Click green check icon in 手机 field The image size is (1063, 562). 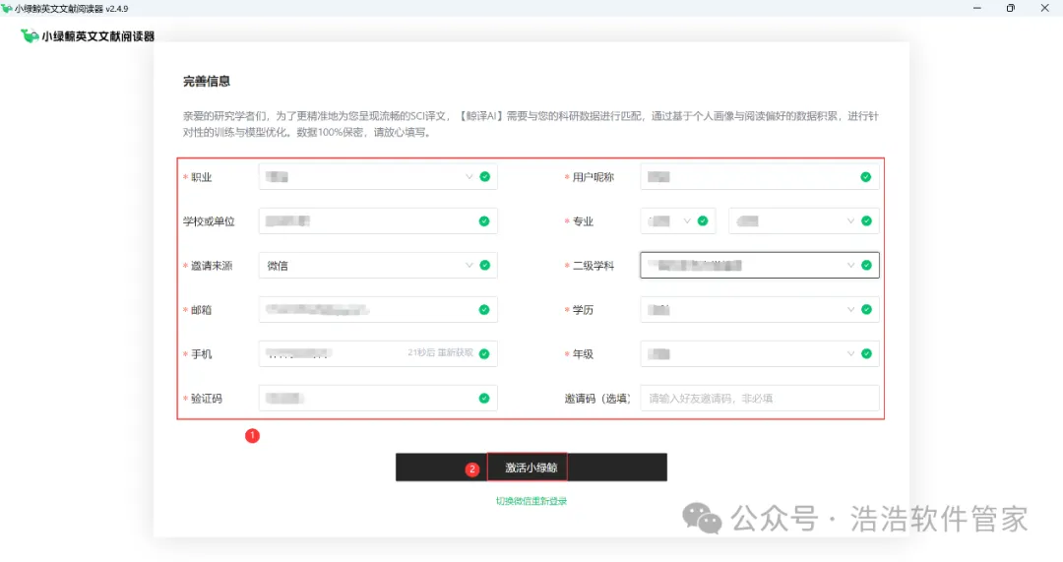tap(484, 354)
